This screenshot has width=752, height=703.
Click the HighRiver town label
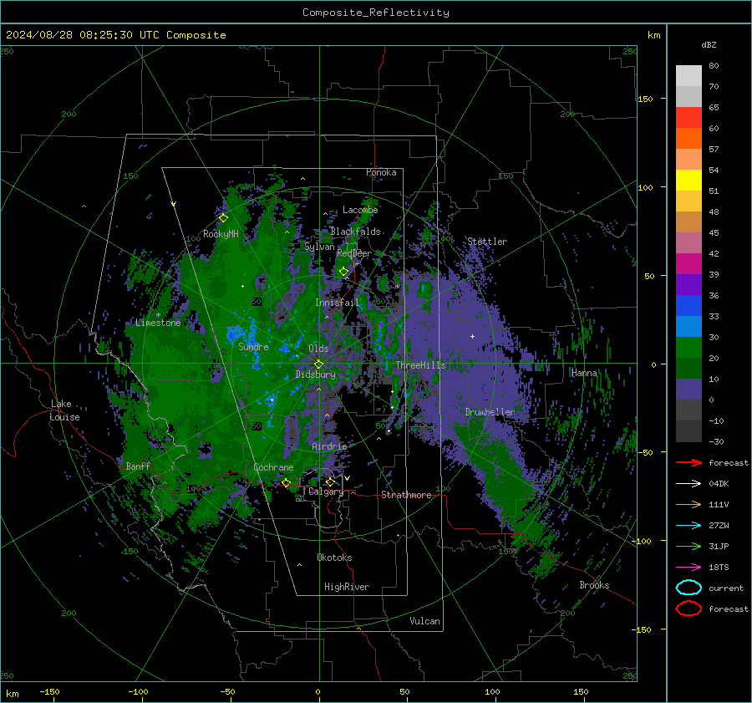(x=347, y=587)
